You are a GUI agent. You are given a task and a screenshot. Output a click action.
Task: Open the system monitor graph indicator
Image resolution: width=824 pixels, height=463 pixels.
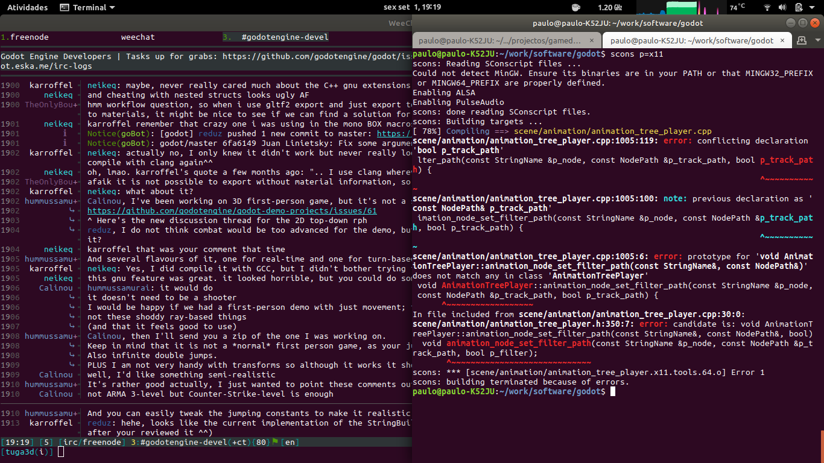pos(680,7)
